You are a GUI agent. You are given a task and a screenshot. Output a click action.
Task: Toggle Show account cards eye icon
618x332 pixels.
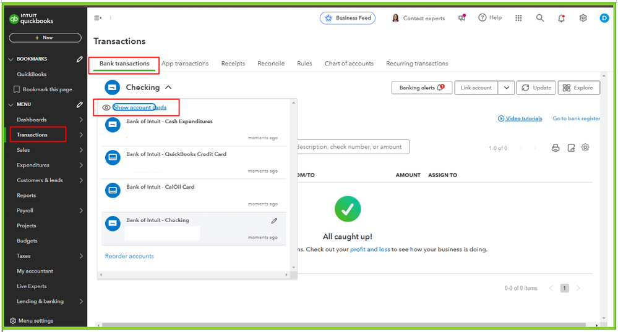pos(106,107)
